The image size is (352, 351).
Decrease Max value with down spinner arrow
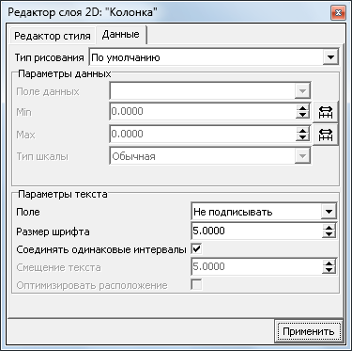302,138
